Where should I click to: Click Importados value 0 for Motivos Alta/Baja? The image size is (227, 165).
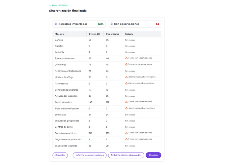pyautogui.click(x=107, y=78)
